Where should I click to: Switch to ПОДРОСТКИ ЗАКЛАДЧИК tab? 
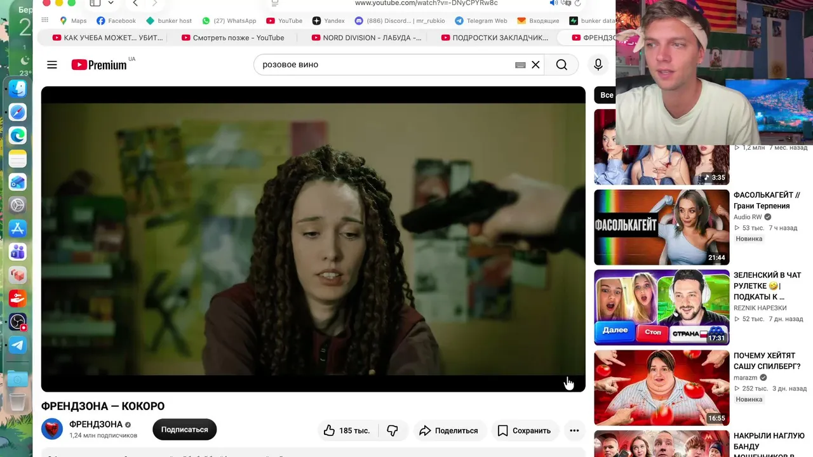click(495, 37)
